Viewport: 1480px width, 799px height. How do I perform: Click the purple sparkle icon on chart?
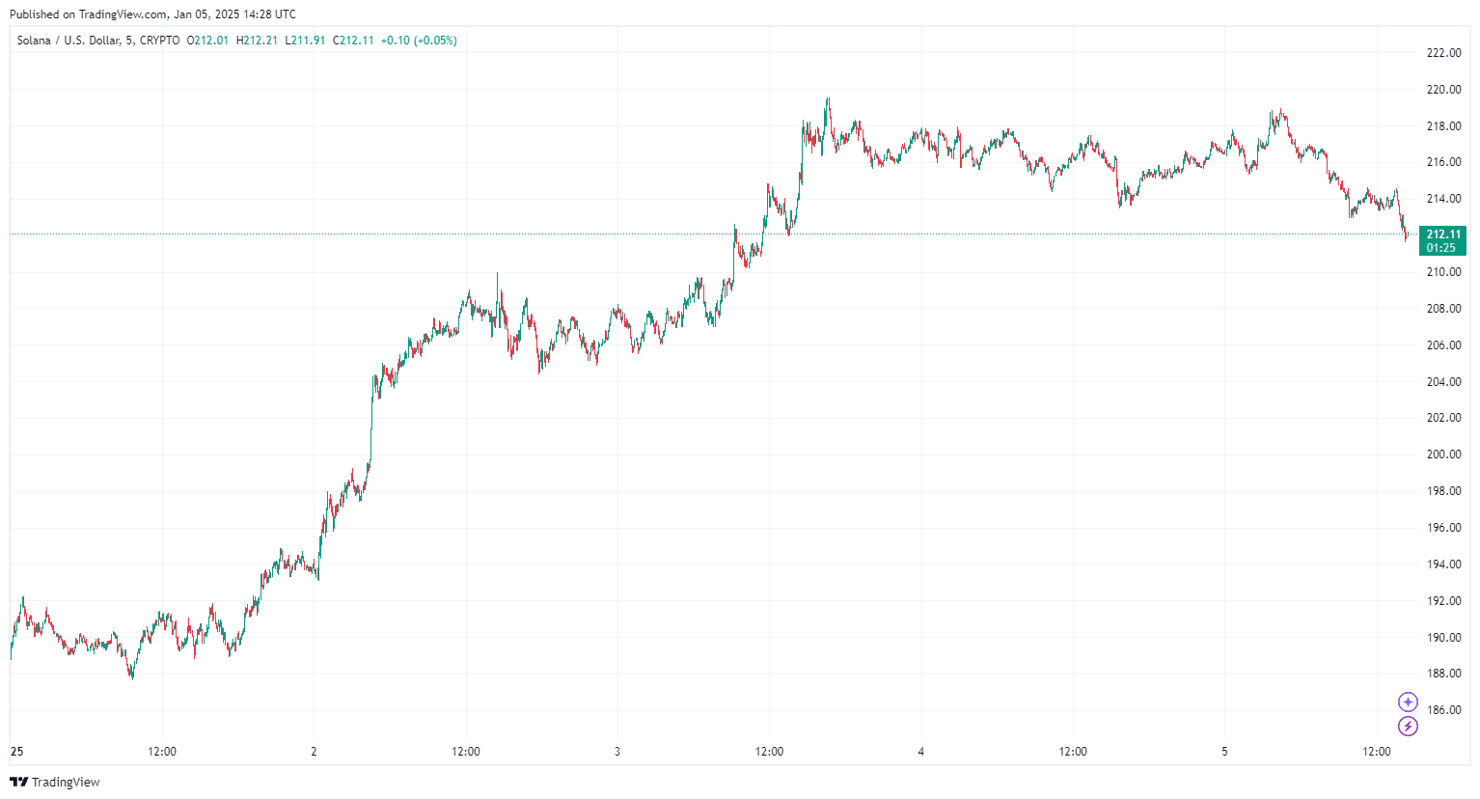click(1408, 702)
